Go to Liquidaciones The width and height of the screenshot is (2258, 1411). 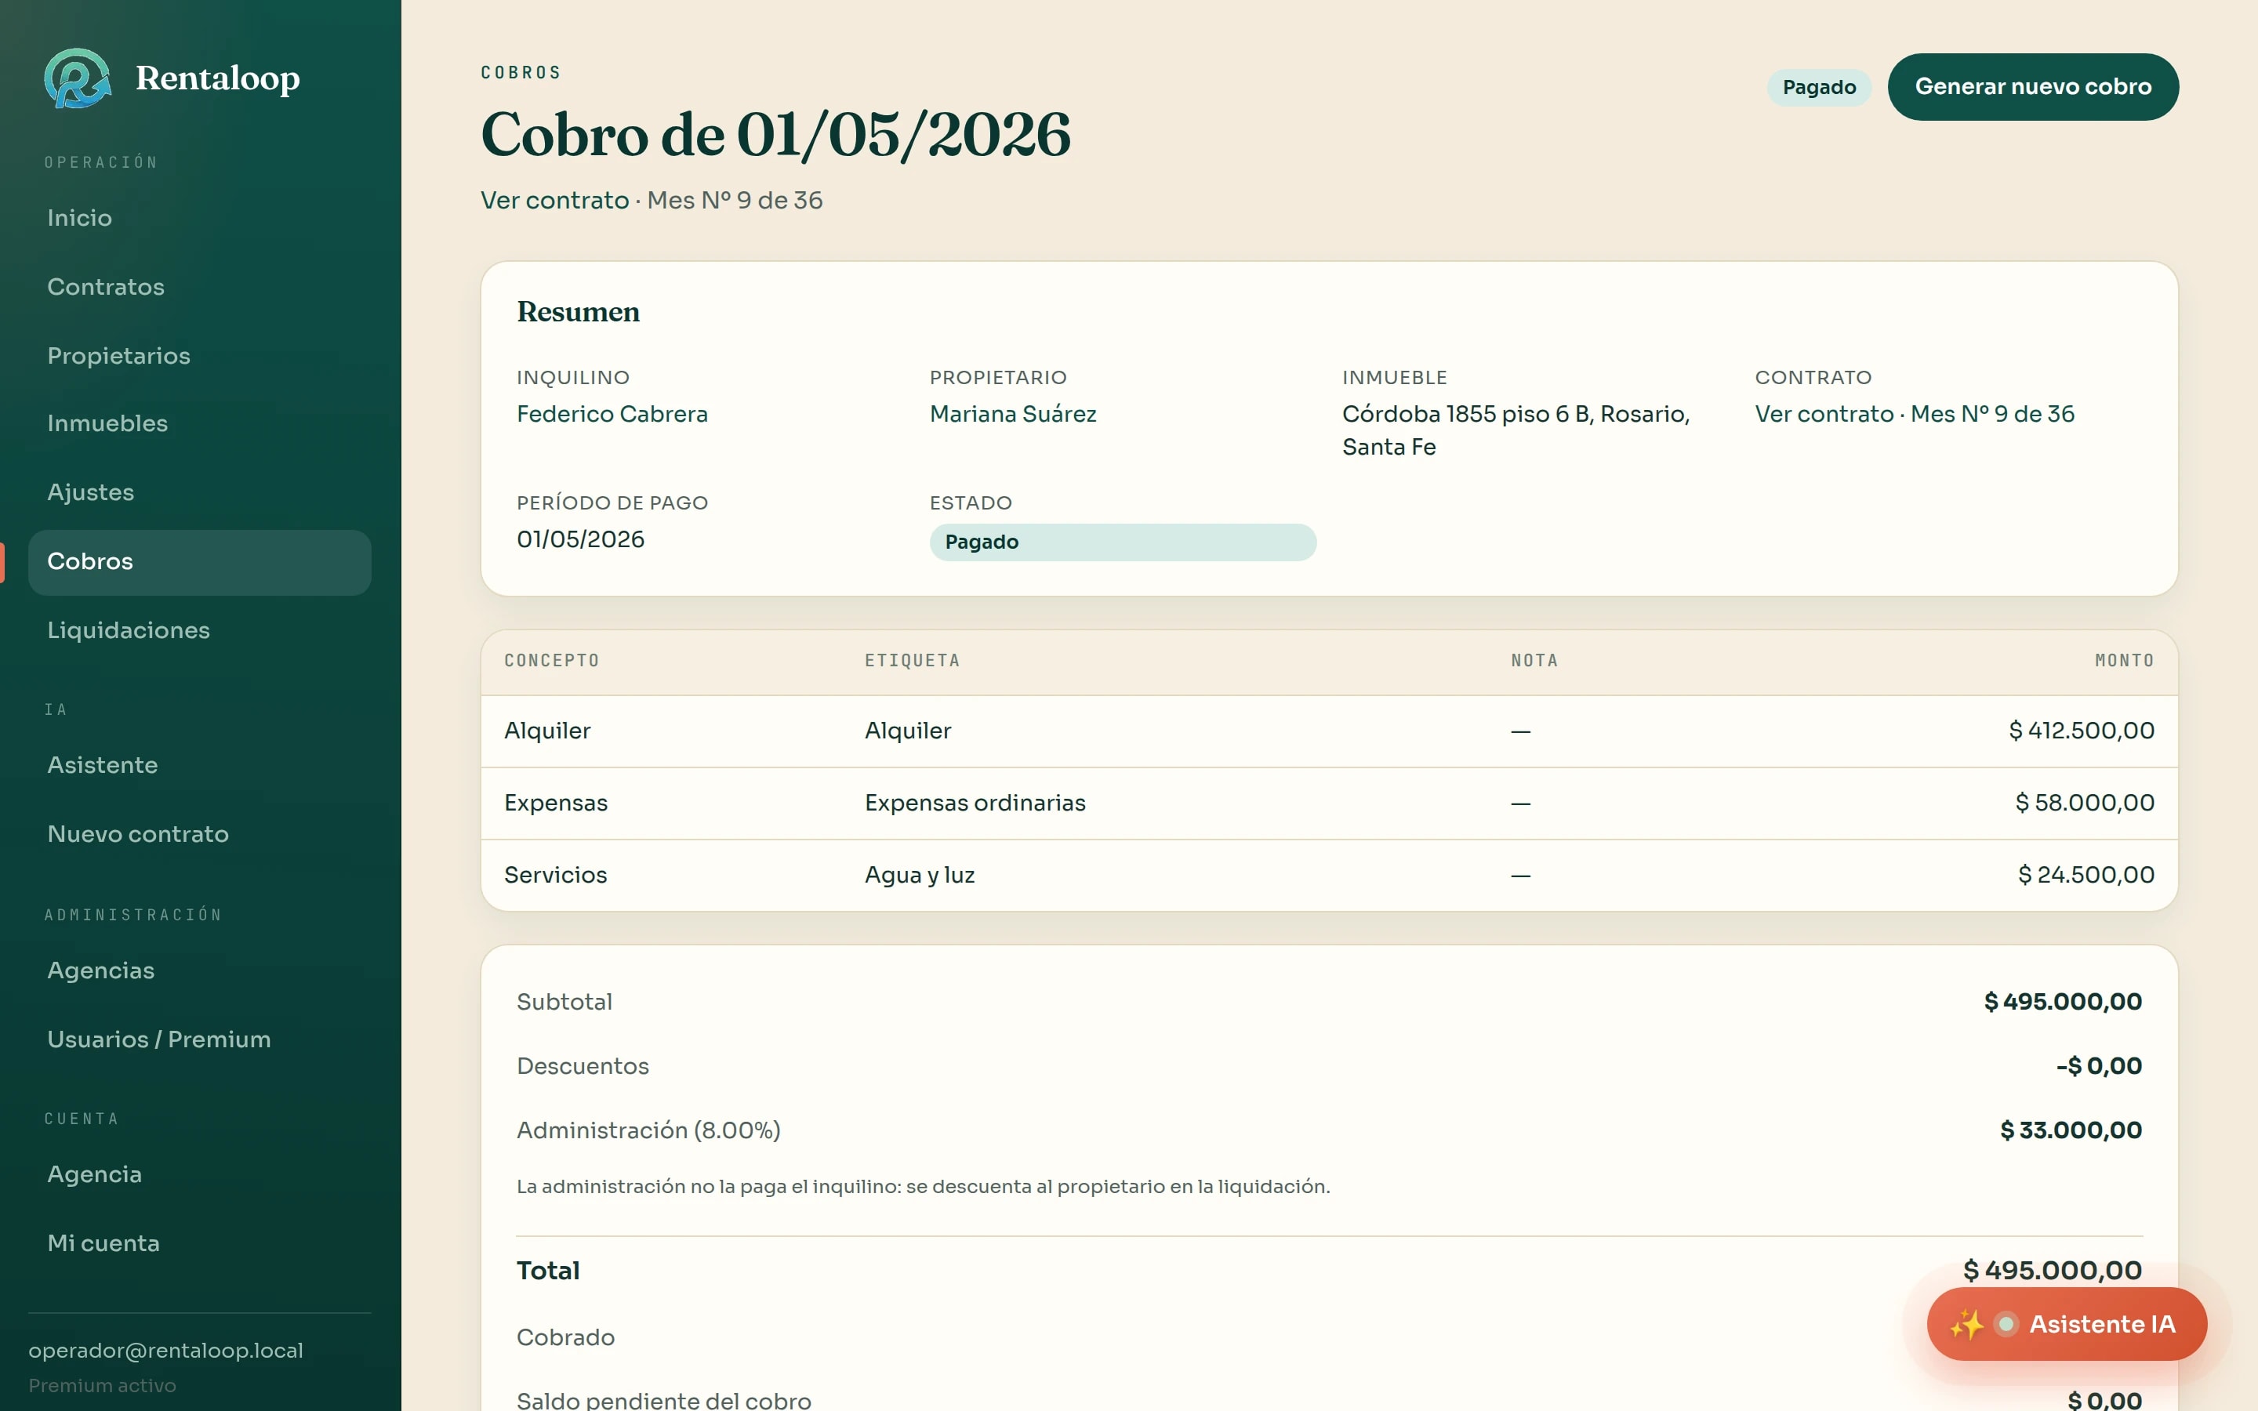pos(200,630)
